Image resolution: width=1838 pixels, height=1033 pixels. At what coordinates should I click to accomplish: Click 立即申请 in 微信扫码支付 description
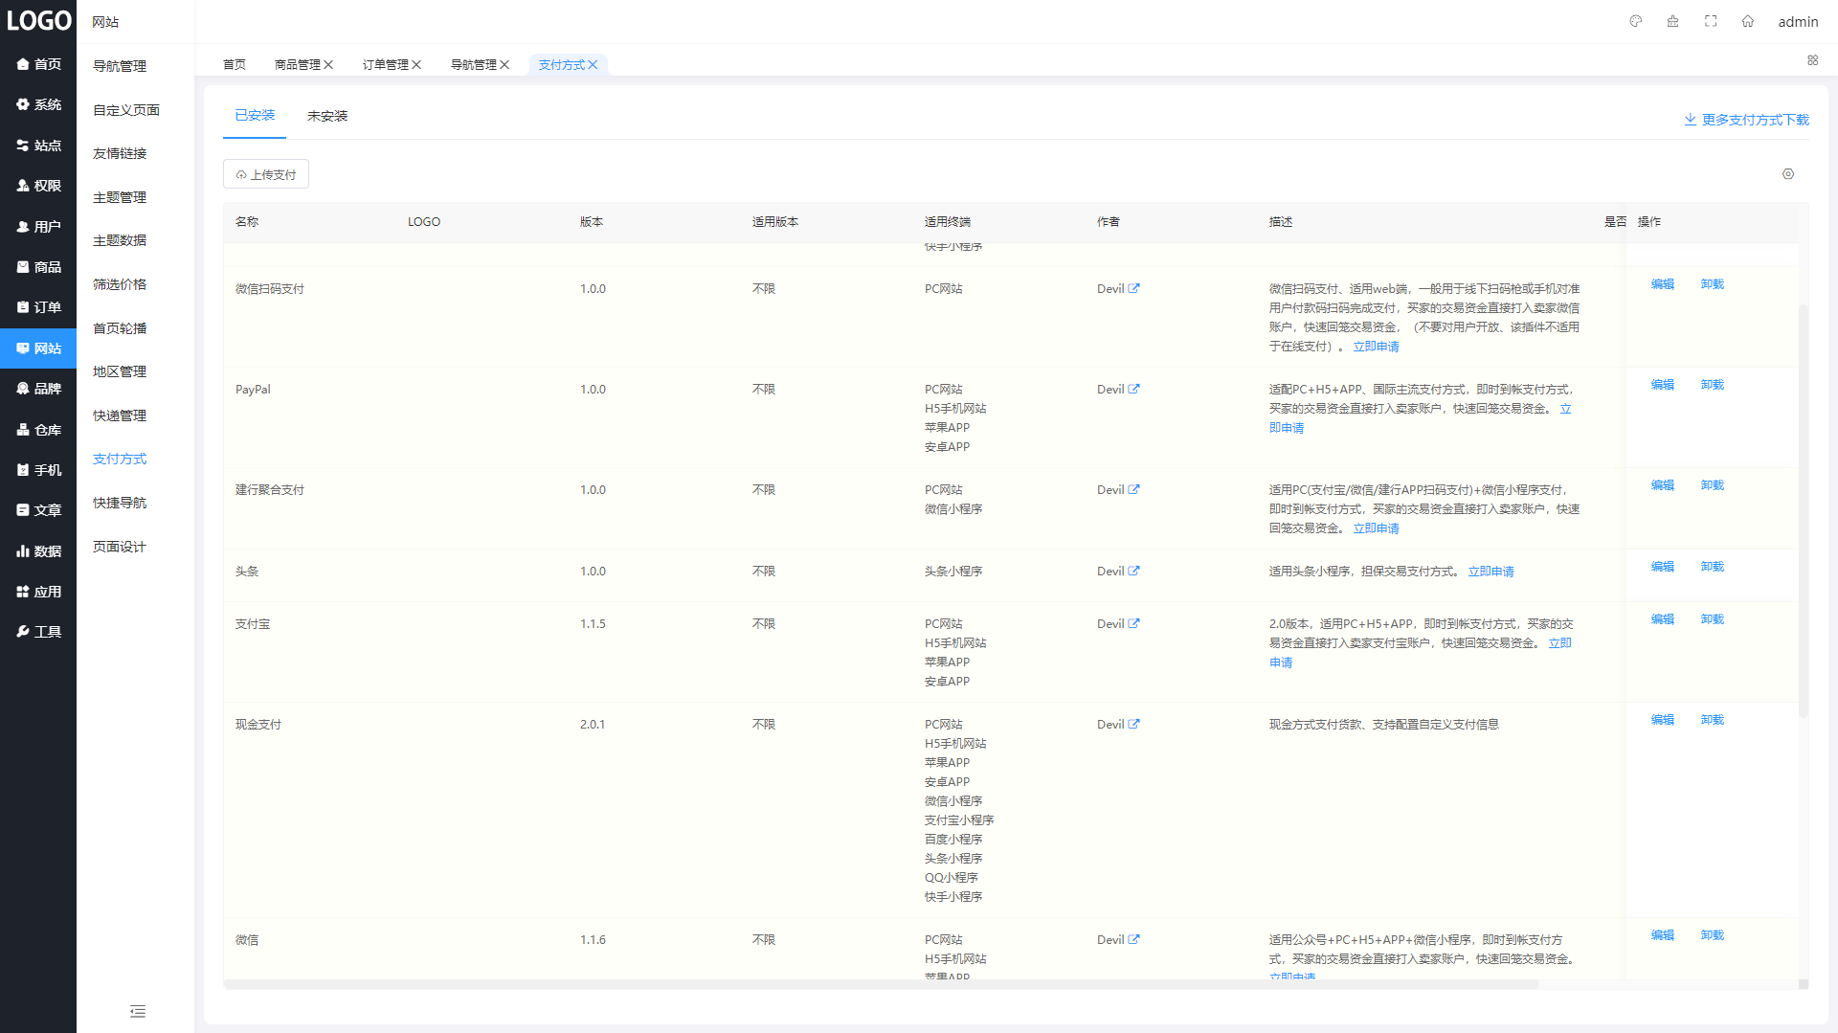[x=1377, y=347]
